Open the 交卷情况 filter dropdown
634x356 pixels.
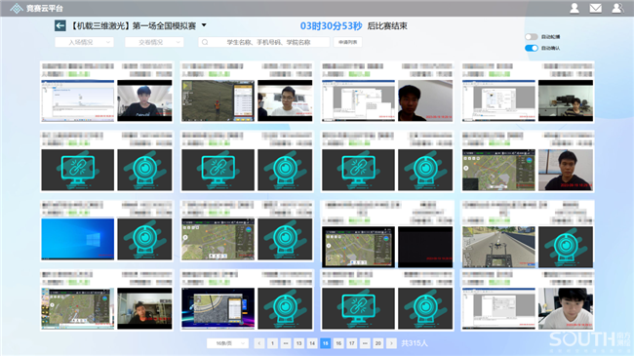pyautogui.click(x=154, y=42)
